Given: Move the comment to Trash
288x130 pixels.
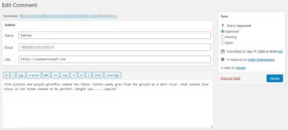Looking at the screenshot, I should coord(230,78).
